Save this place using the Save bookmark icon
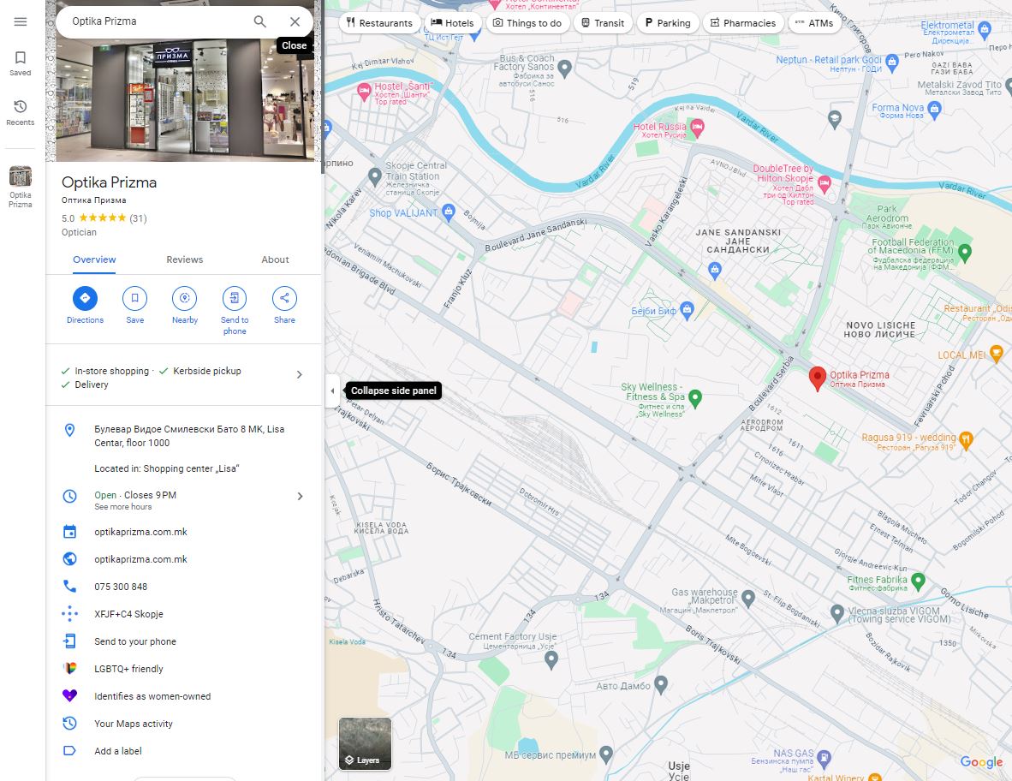1012x781 pixels. [x=134, y=298]
